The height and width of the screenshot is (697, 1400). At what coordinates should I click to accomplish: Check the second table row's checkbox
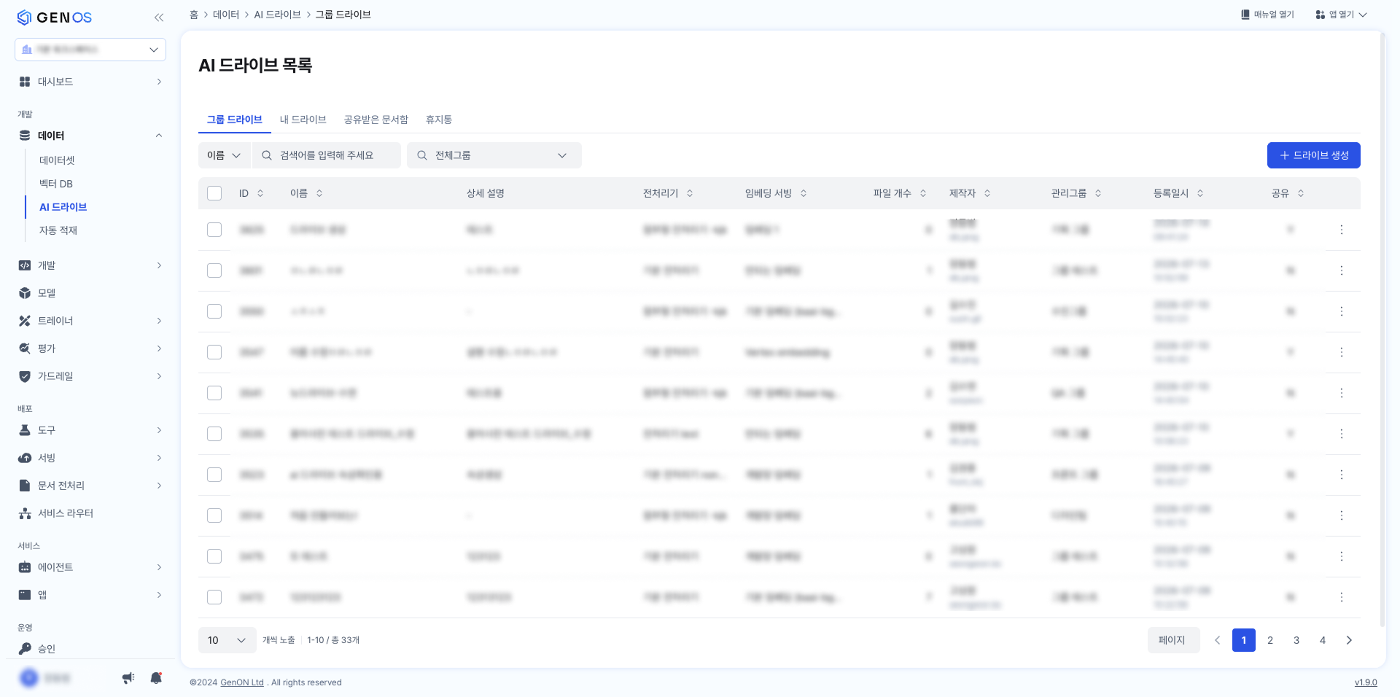pos(214,270)
